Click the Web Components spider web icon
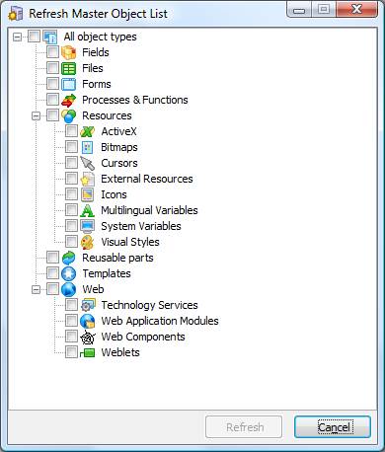 coord(88,337)
